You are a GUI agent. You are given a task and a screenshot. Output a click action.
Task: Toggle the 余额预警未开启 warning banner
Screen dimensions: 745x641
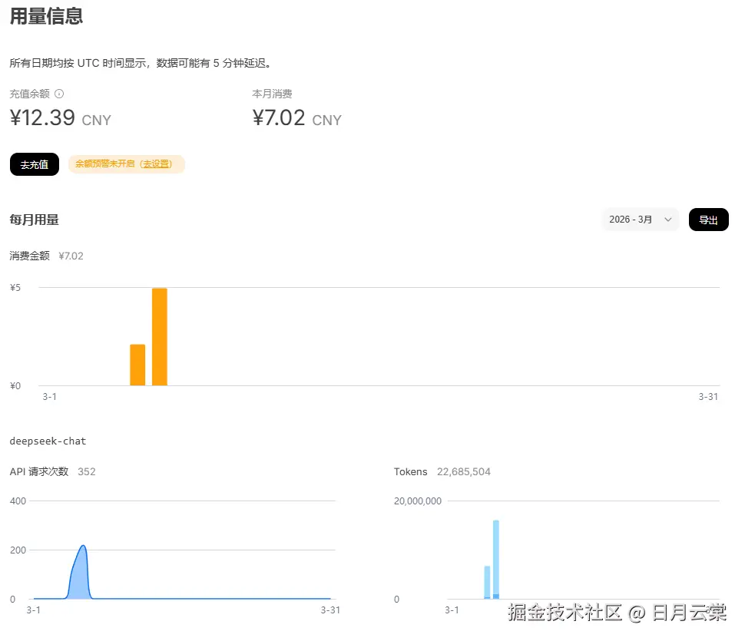(x=126, y=164)
